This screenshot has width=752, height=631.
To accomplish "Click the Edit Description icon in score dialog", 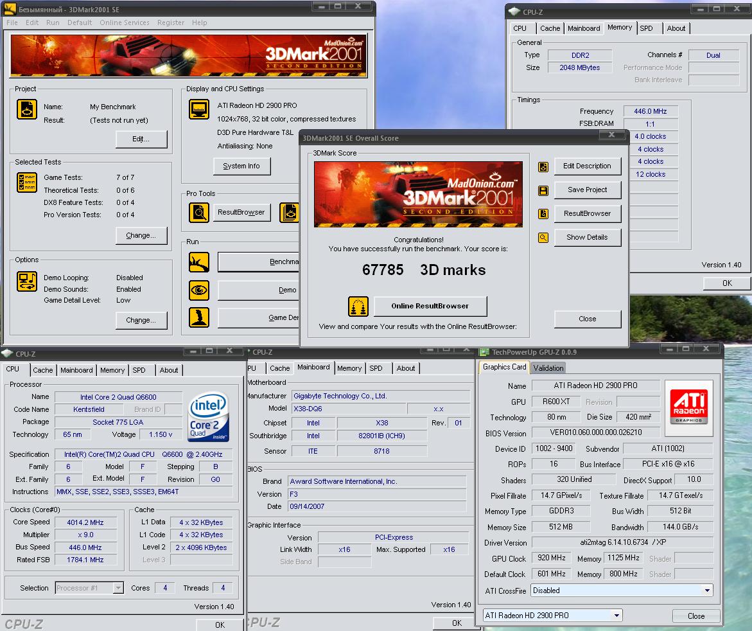I will pos(543,167).
